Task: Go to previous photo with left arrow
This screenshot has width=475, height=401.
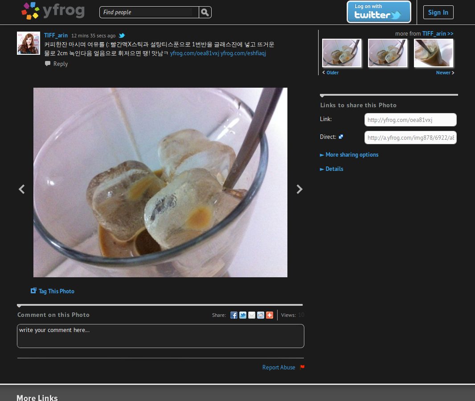Action: tap(21, 189)
